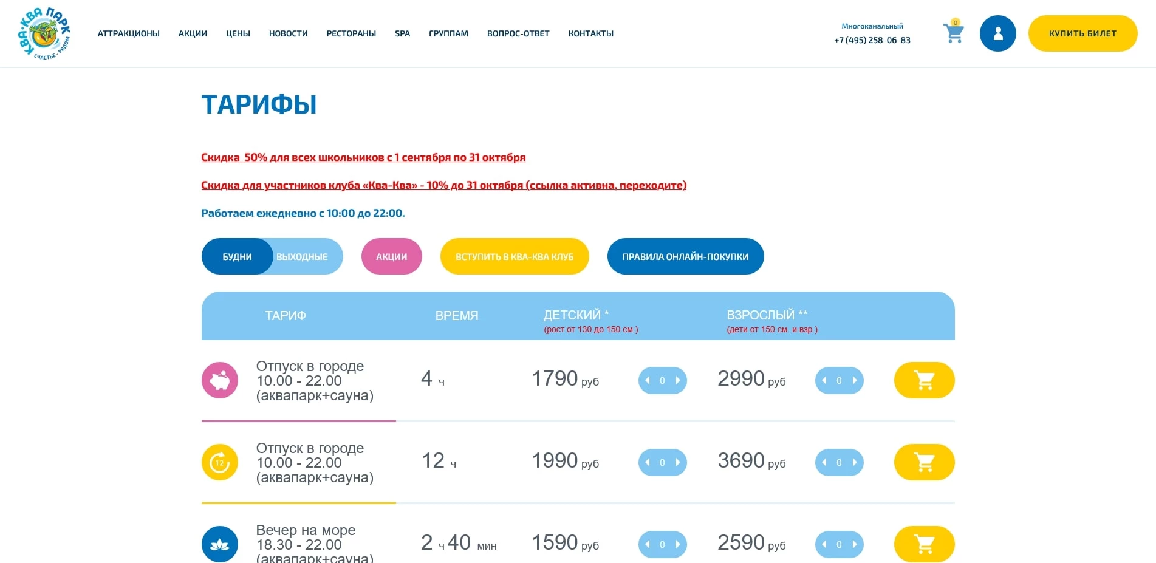
Task: Select the Будни tariff toggle
Action: coord(237,257)
